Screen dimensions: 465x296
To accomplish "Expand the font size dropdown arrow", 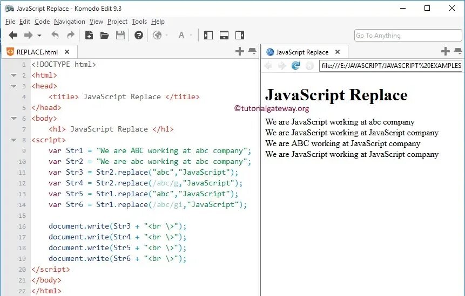I will [x=191, y=35].
